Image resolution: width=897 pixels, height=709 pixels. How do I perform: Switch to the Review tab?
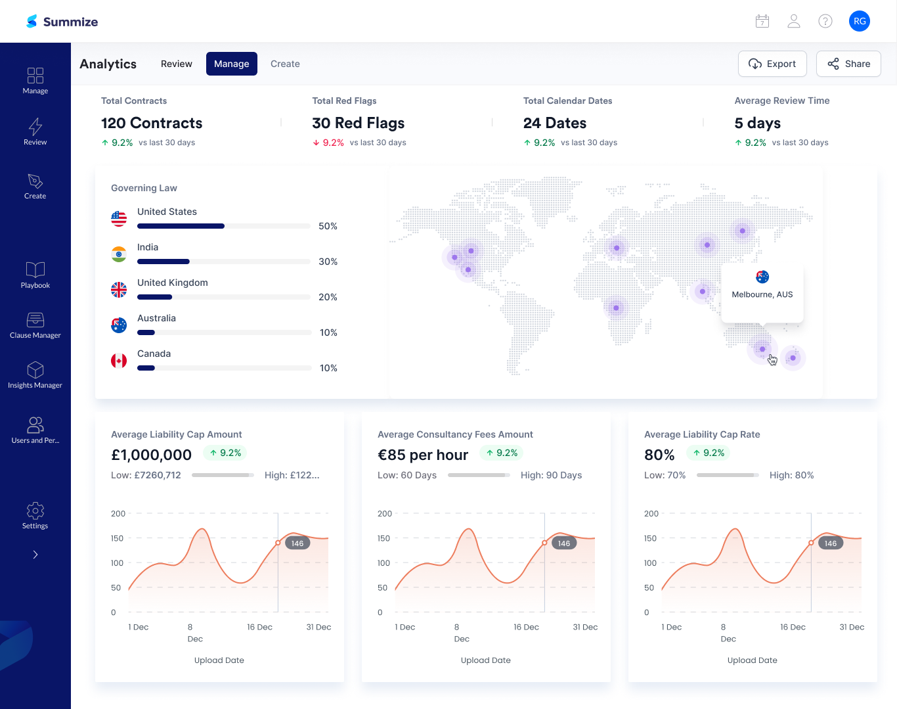[176, 64]
